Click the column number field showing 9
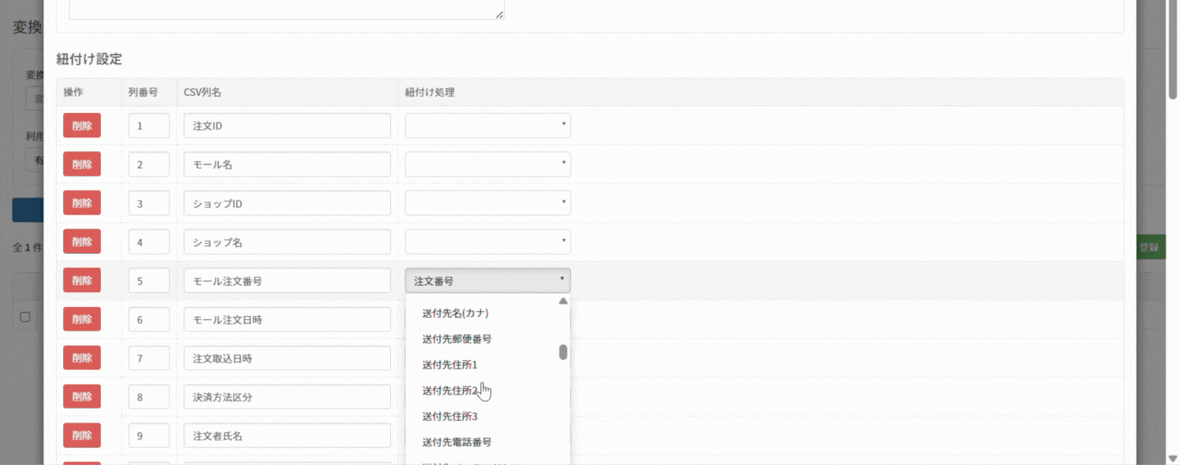Screen dimensions: 1180x465 coord(149,436)
